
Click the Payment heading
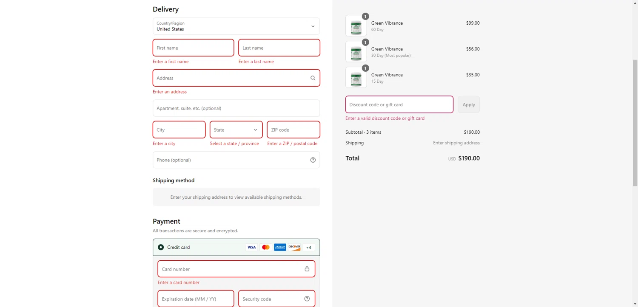pos(166,221)
